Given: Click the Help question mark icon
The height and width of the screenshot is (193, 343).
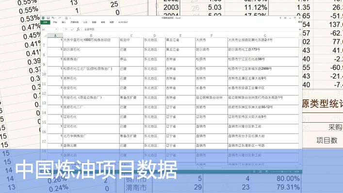Looking at the screenshot, I should (x=280, y=18).
